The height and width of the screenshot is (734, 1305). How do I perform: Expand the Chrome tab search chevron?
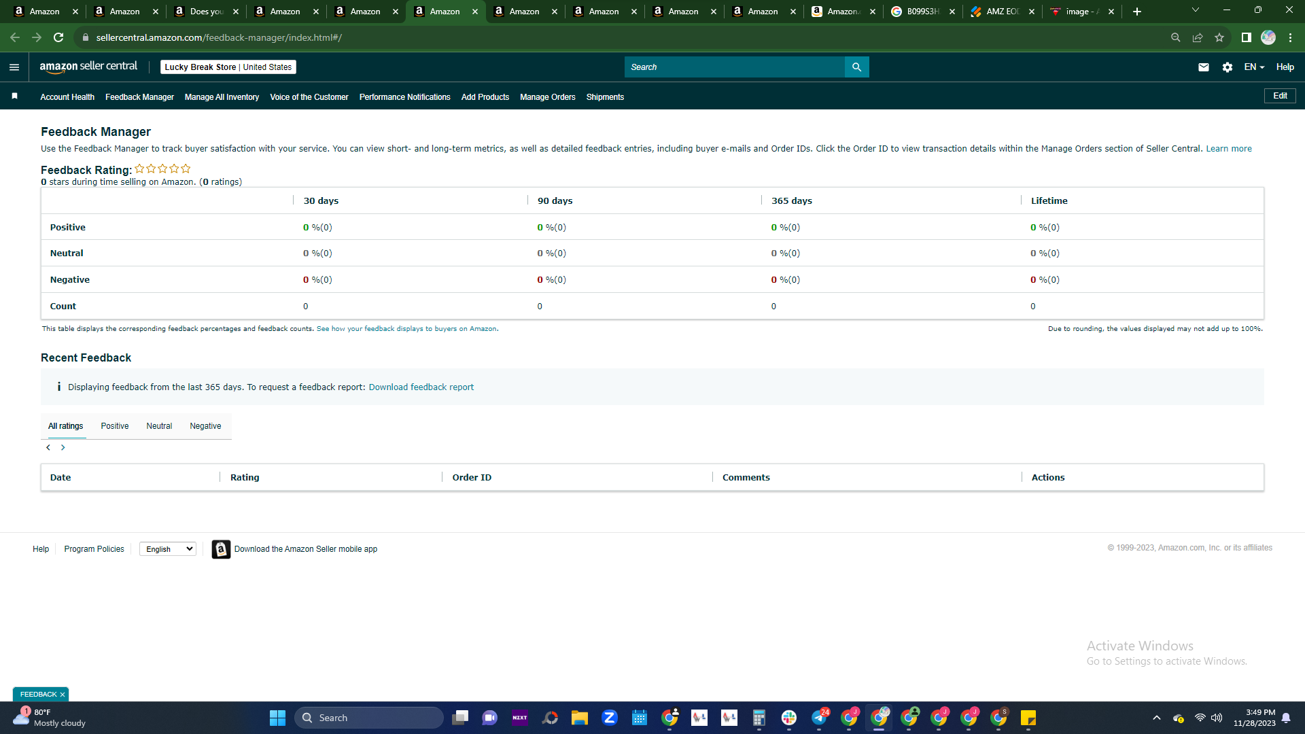1196,10
